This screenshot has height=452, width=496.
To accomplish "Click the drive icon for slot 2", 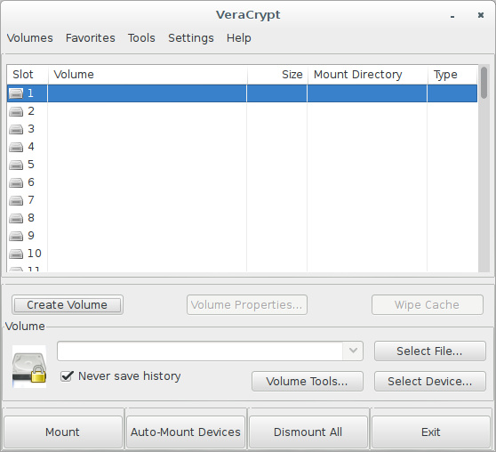I will [16, 111].
